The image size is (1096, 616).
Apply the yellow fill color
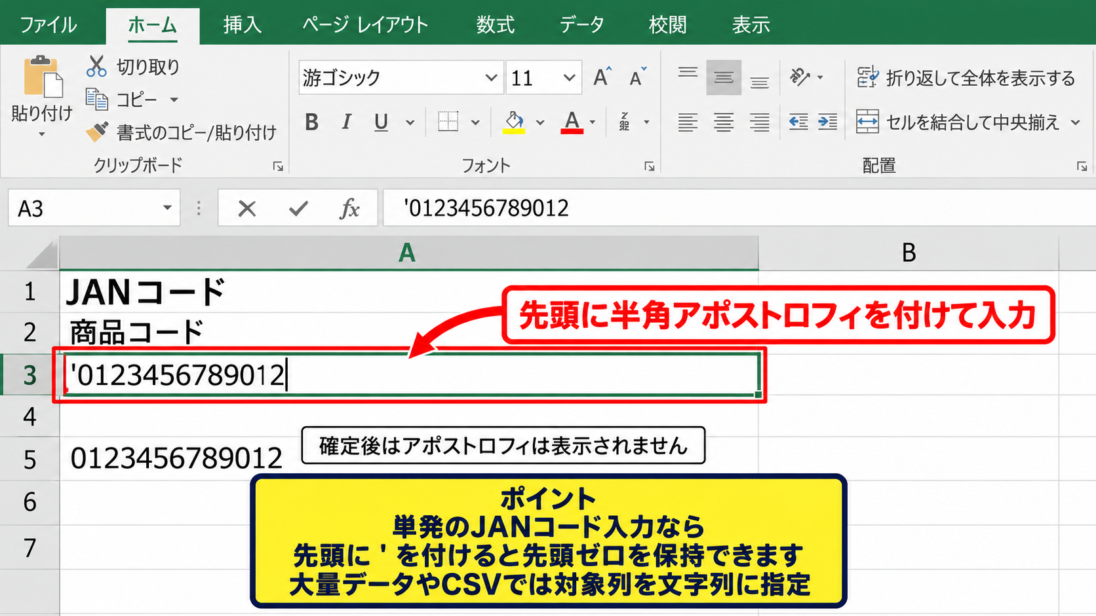click(514, 122)
